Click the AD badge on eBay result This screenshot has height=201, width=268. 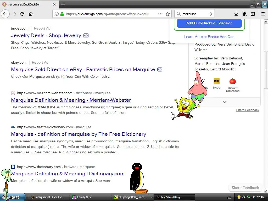pyautogui.click(x=160, y=70)
